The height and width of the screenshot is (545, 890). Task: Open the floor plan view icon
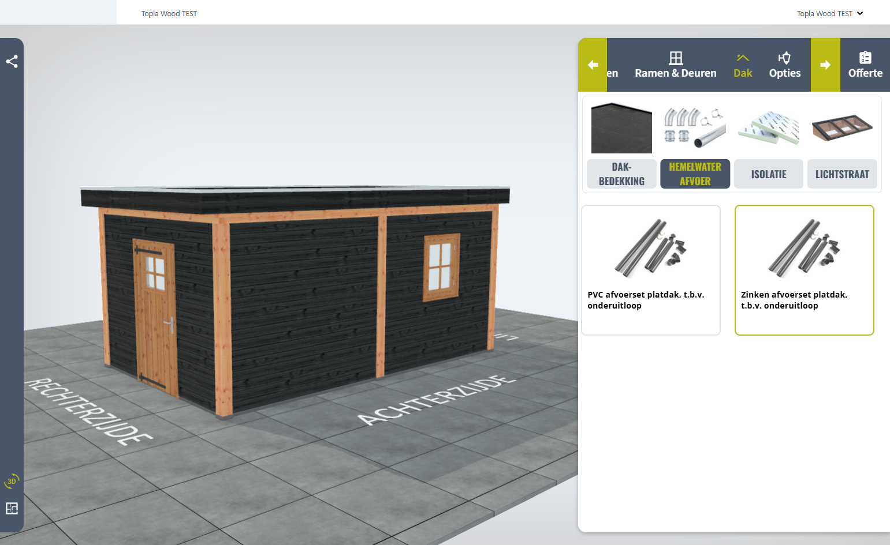pyautogui.click(x=12, y=508)
